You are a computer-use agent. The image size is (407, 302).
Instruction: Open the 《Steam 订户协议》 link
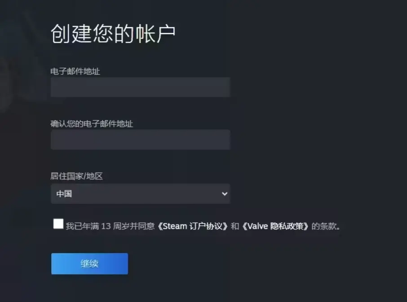(x=193, y=226)
